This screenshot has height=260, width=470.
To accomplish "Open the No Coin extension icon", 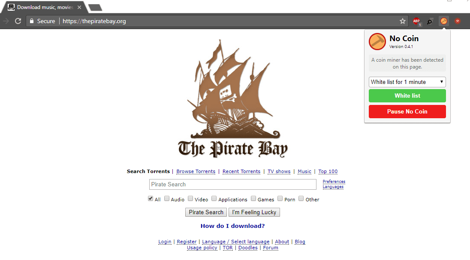I will tap(444, 21).
